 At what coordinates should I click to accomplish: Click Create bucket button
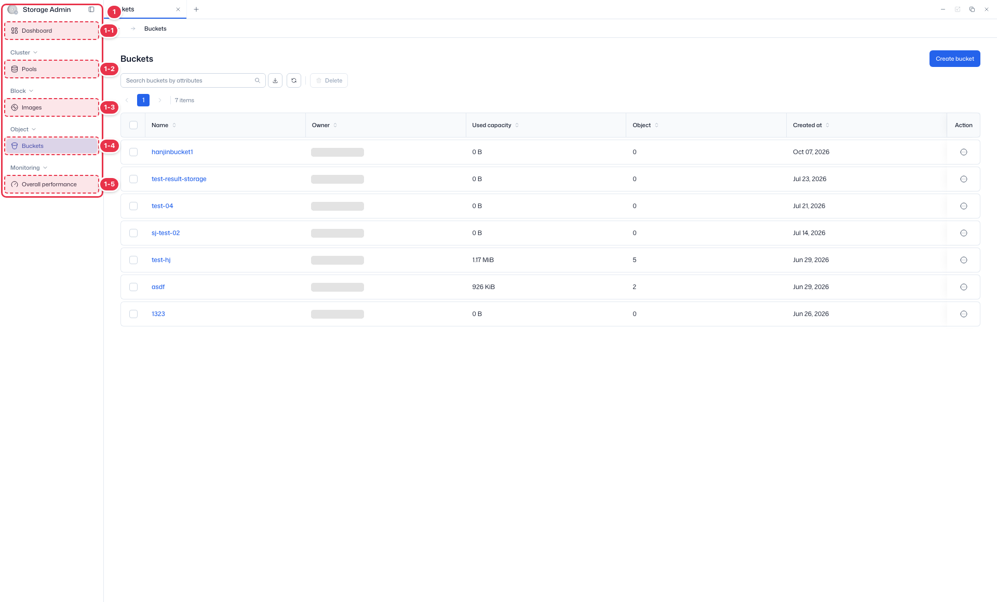[954, 59]
